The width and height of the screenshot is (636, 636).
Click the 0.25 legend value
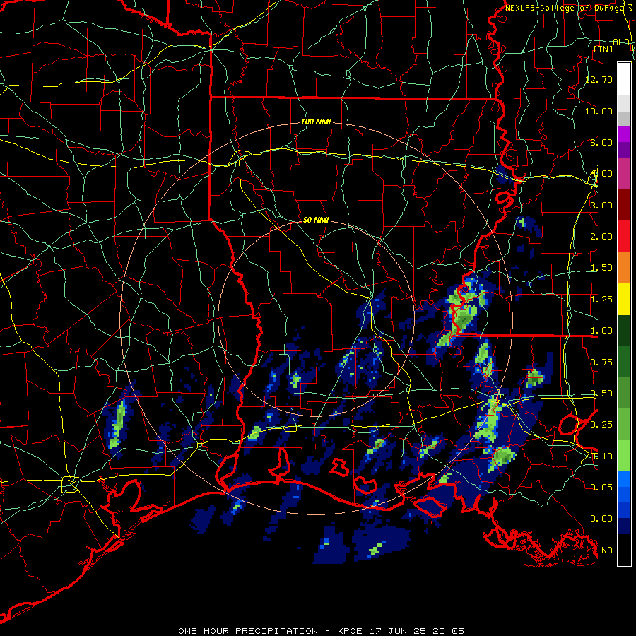point(601,425)
